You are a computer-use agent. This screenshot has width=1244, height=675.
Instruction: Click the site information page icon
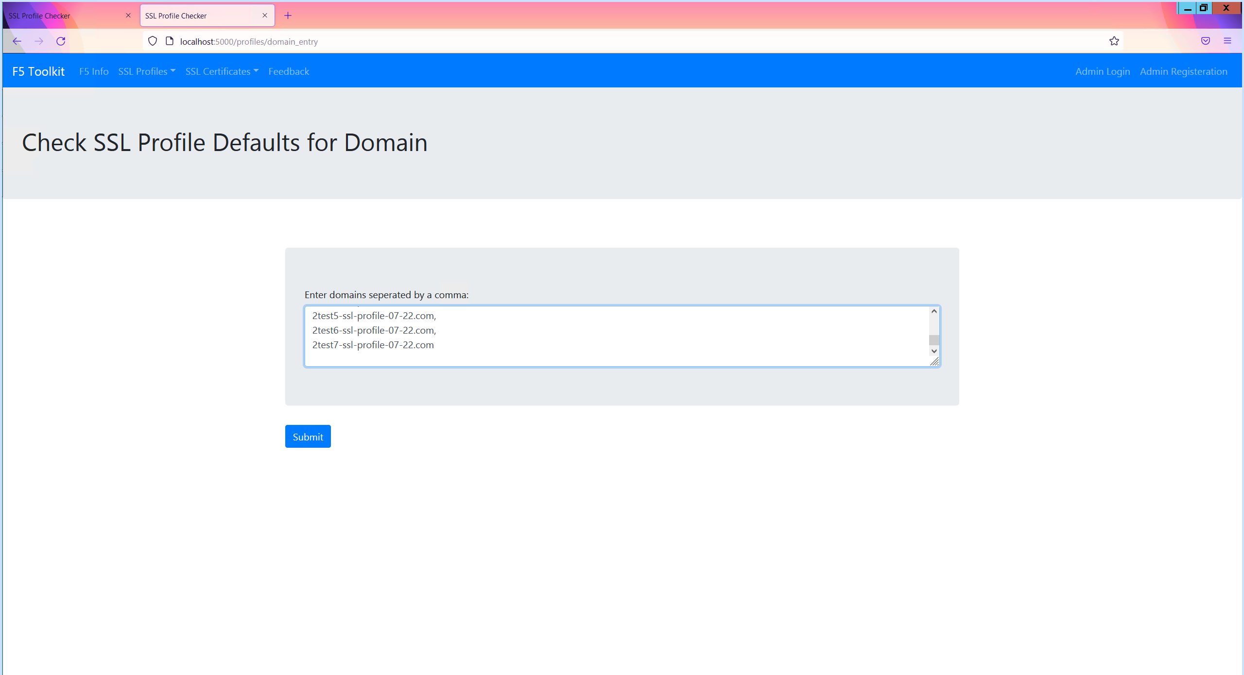[x=170, y=41]
